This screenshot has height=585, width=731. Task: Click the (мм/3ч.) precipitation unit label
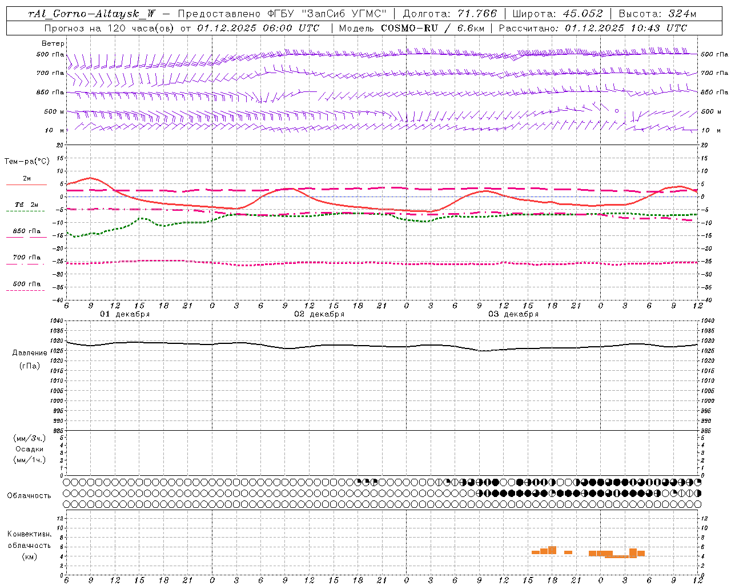pos(30,438)
